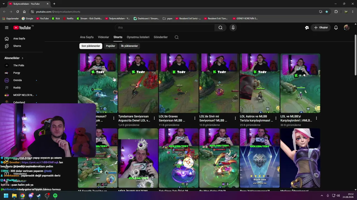Open the YouTube guide hamburger menu
Image resolution: width=357 pixels, height=200 pixels.
pyautogui.click(x=7, y=27)
